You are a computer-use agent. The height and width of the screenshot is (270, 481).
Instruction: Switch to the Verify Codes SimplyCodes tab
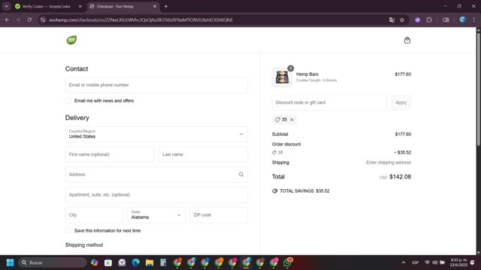point(46,7)
